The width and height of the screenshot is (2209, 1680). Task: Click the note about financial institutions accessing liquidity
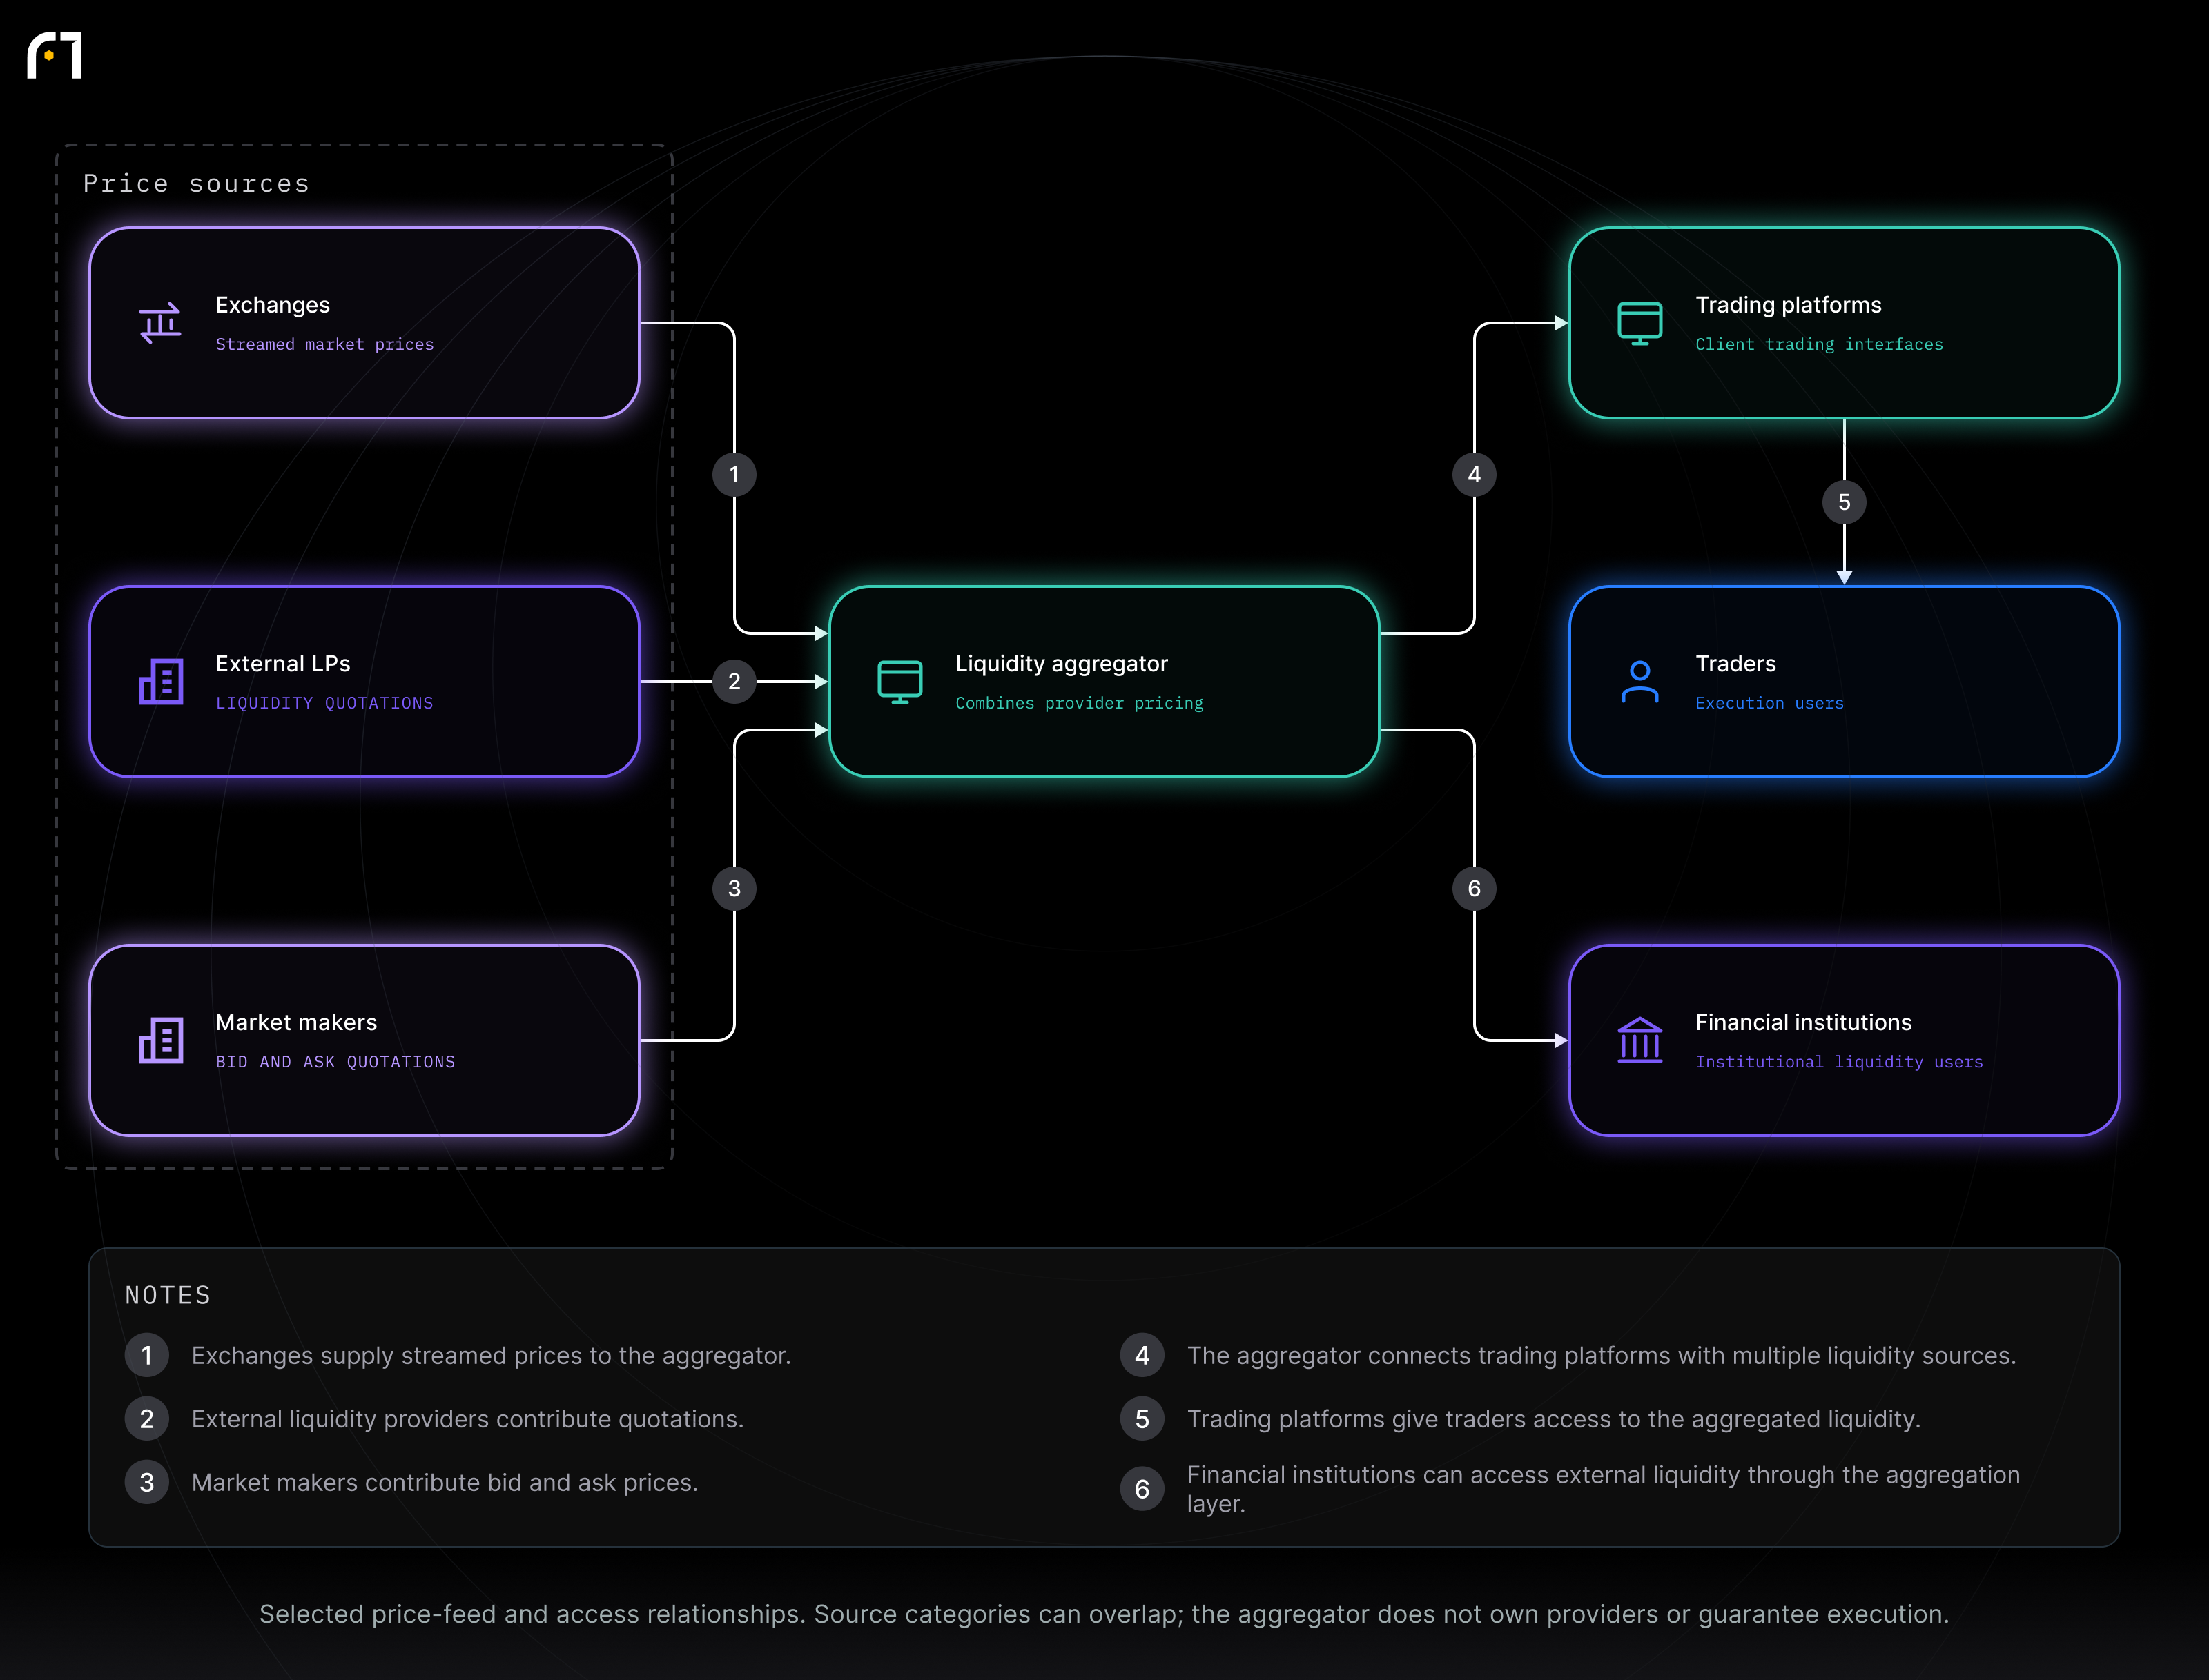1603,1489
